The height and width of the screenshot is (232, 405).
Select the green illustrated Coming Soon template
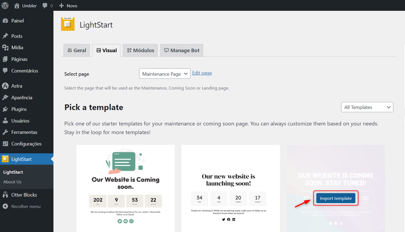(x=126, y=187)
